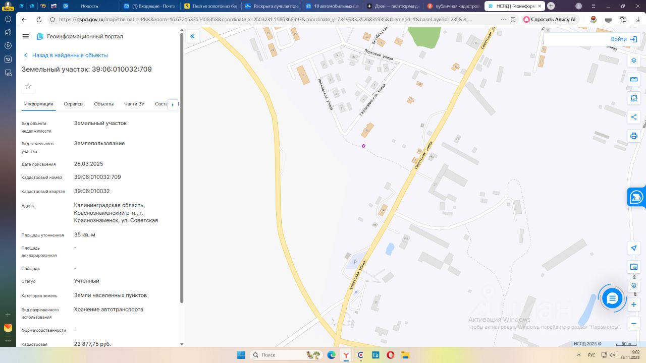Open File Explorer from the taskbar

(405, 355)
